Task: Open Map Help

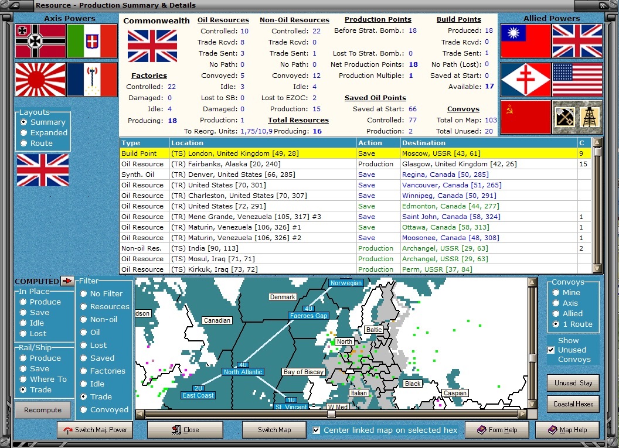Action: [x=567, y=430]
